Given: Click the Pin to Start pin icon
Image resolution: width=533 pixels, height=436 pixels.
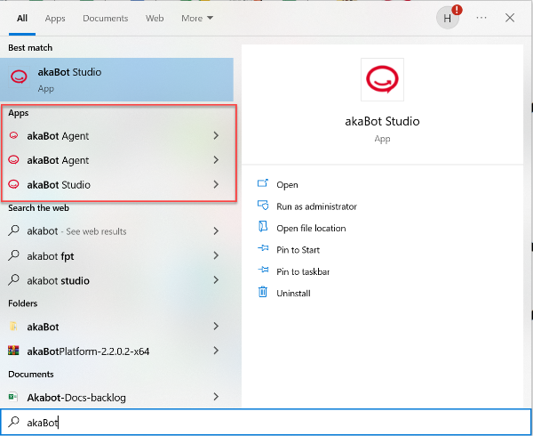Looking at the screenshot, I should 263,248.
